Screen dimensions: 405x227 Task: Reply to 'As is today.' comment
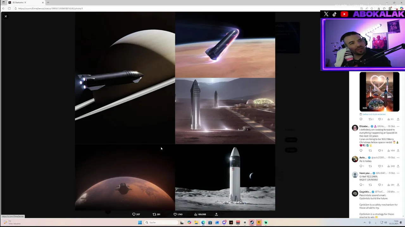point(361,166)
